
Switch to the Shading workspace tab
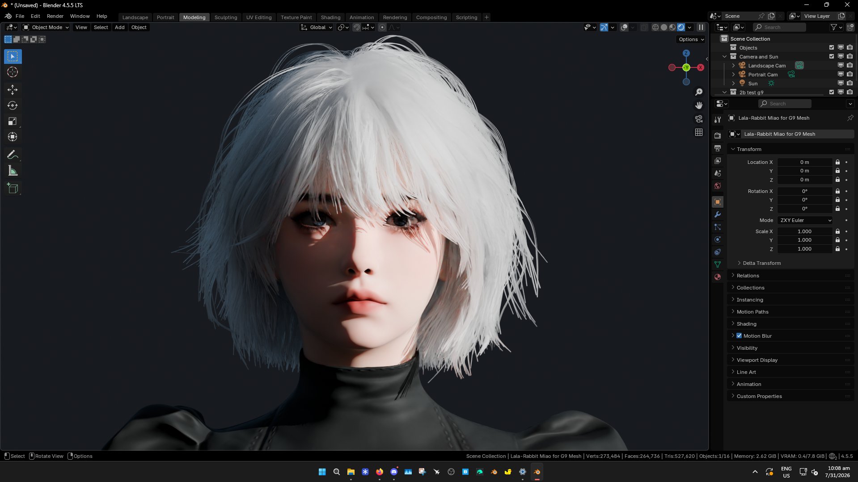pyautogui.click(x=330, y=17)
